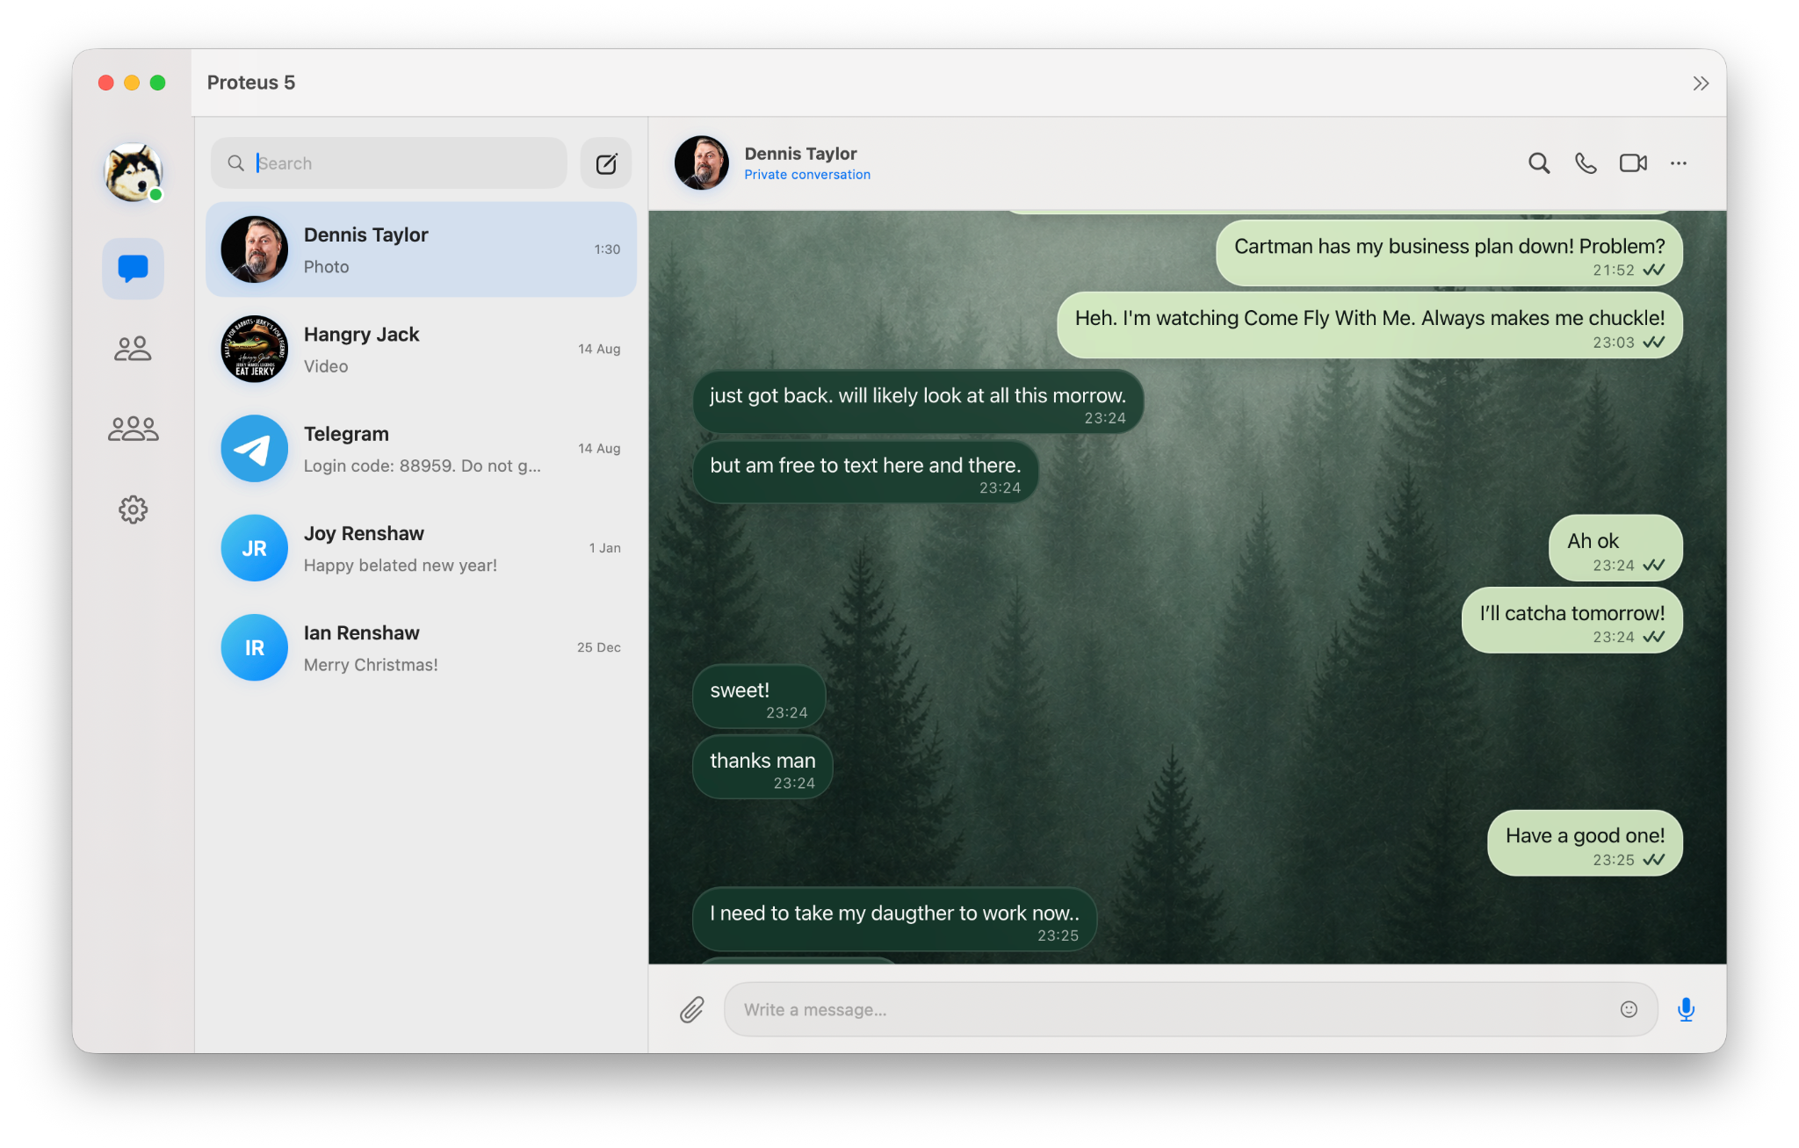Click the Private conversation link
This screenshot has width=1799, height=1148.
pos(807,175)
